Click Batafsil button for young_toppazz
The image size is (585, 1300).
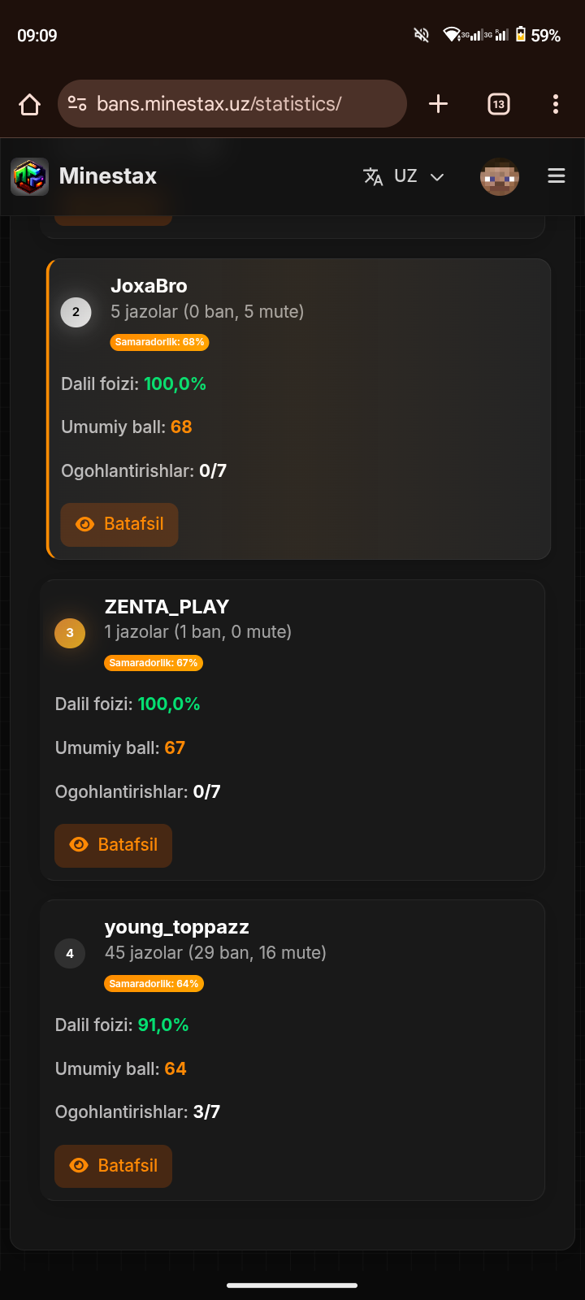[x=113, y=1166]
